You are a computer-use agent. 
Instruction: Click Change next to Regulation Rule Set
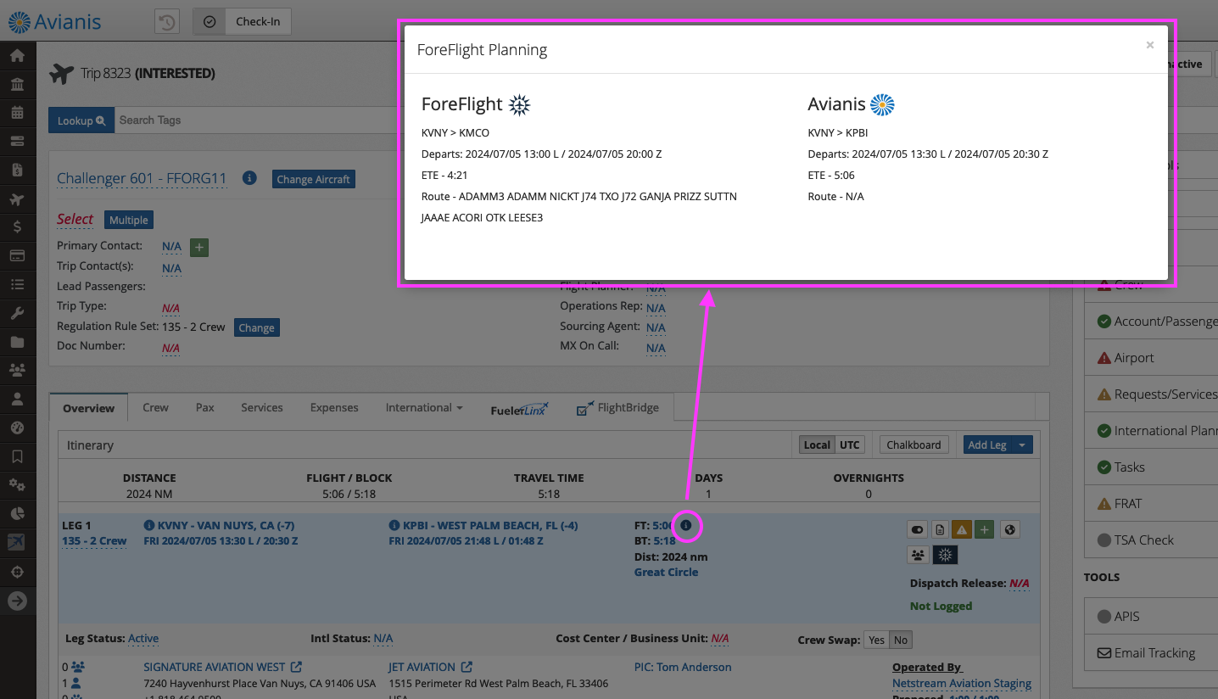coord(256,327)
